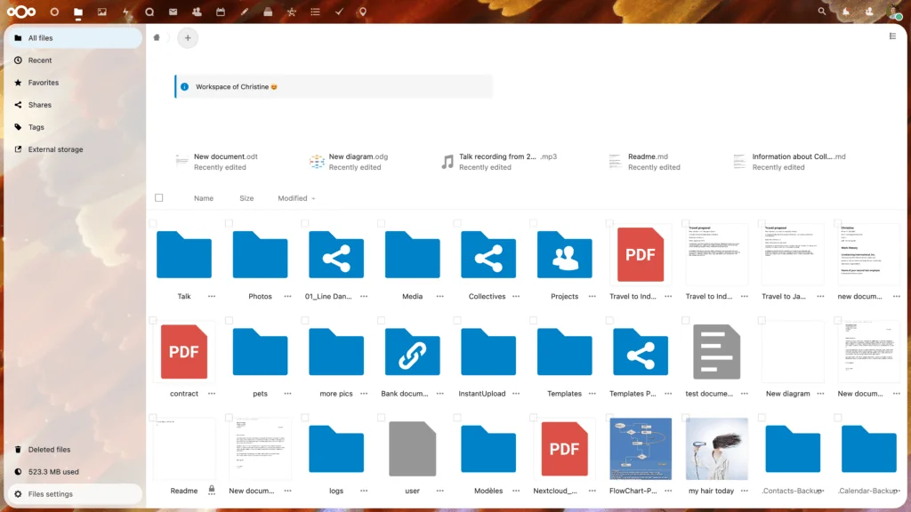Tick the checkbox on the logs folder
Screen dimensions: 911x512
(305, 418)
